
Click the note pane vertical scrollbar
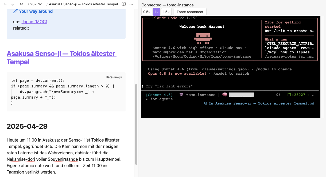(x=136, y=124)
